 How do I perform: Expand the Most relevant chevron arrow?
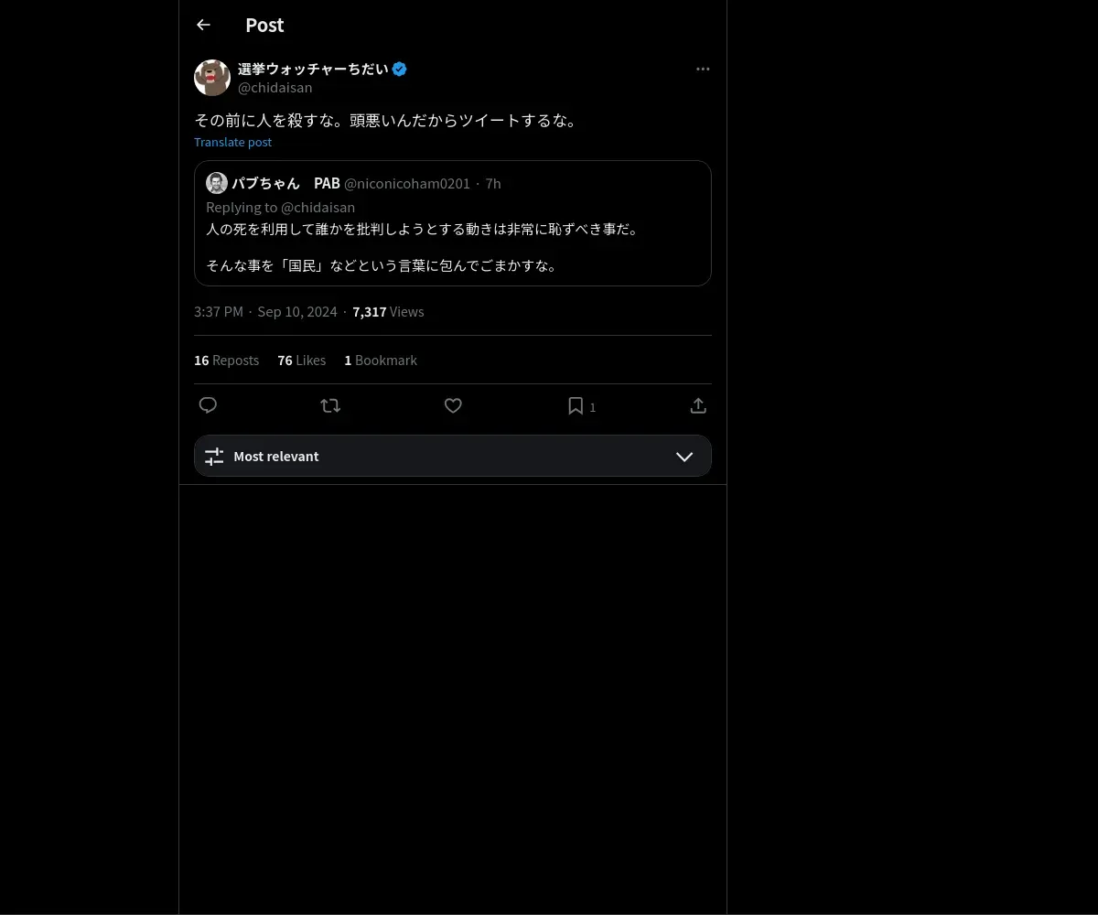click(x=684, y=457)
